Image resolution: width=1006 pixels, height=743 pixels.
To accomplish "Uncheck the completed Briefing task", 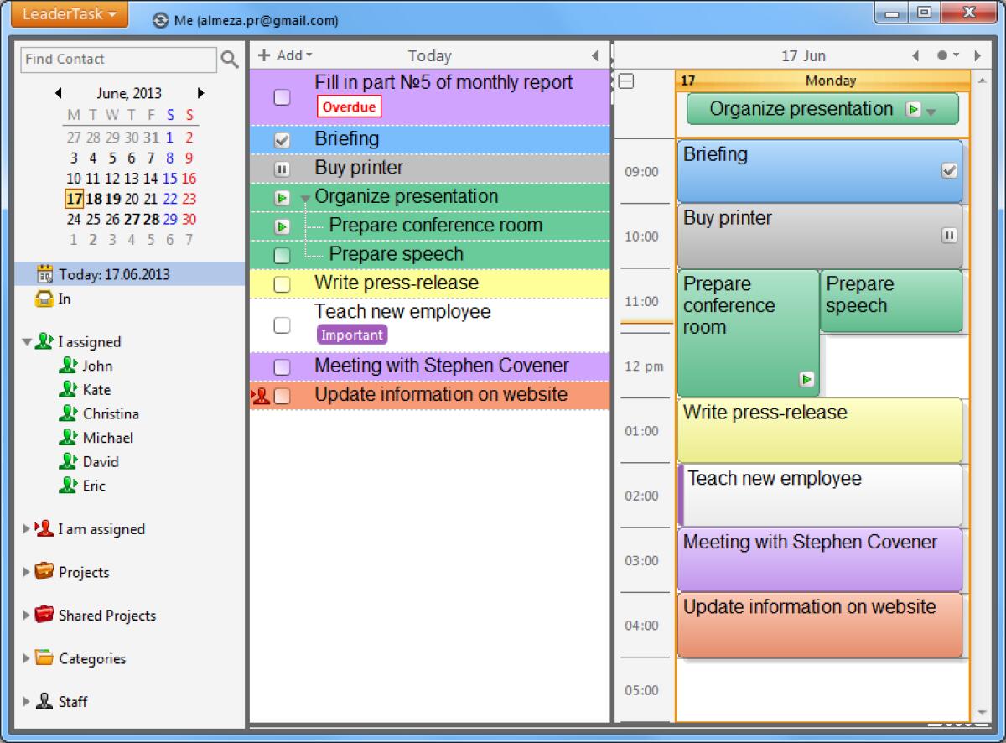I will pos(282,139).
